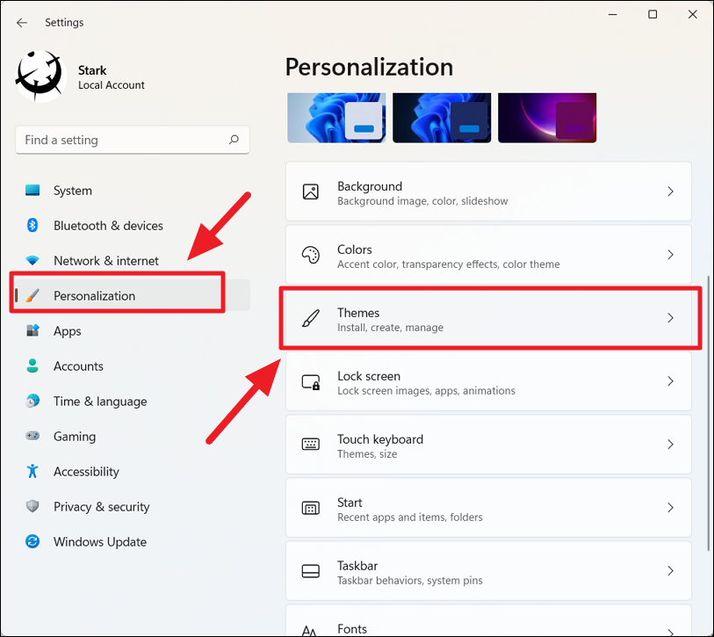Click the Accessibility figure icon

pyautogui.click(x=32, y=471)
